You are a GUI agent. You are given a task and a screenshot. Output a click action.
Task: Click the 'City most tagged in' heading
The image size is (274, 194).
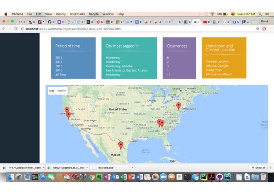tap(122, 46)
